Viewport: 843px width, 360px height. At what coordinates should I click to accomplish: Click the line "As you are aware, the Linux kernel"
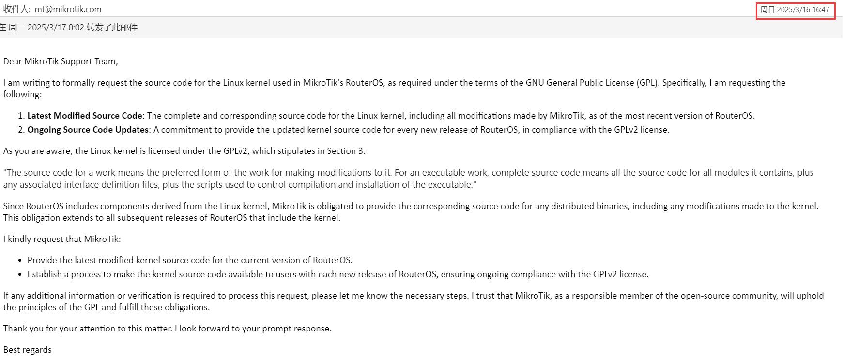[184, 151]
